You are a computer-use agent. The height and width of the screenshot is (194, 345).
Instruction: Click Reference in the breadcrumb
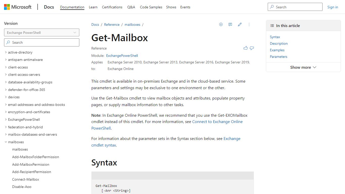[112, 25]
